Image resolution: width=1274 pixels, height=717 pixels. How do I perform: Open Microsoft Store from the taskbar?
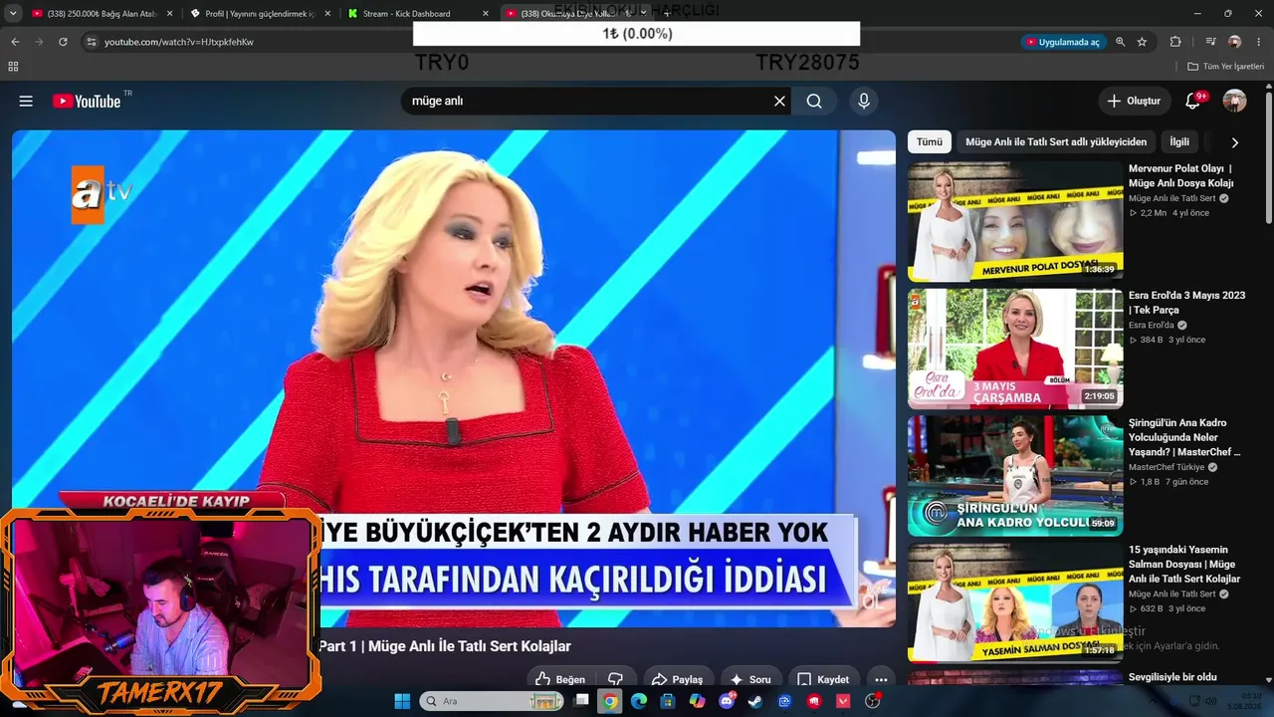click(668, 701)
